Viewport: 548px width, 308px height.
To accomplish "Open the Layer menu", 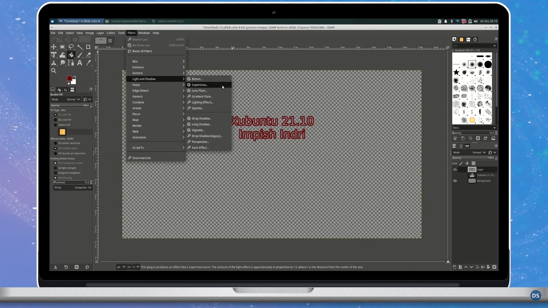I will [100, 33].
